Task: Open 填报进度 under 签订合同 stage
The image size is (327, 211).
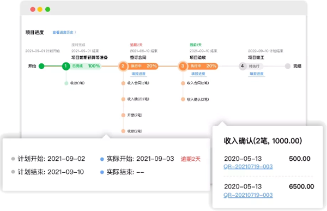Action: pyautogui.click(x=138, y=74)
